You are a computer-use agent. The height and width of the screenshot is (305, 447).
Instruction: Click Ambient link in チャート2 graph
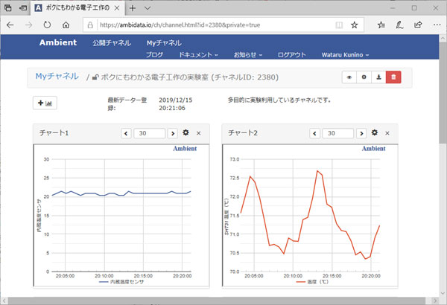click(373, 149)
